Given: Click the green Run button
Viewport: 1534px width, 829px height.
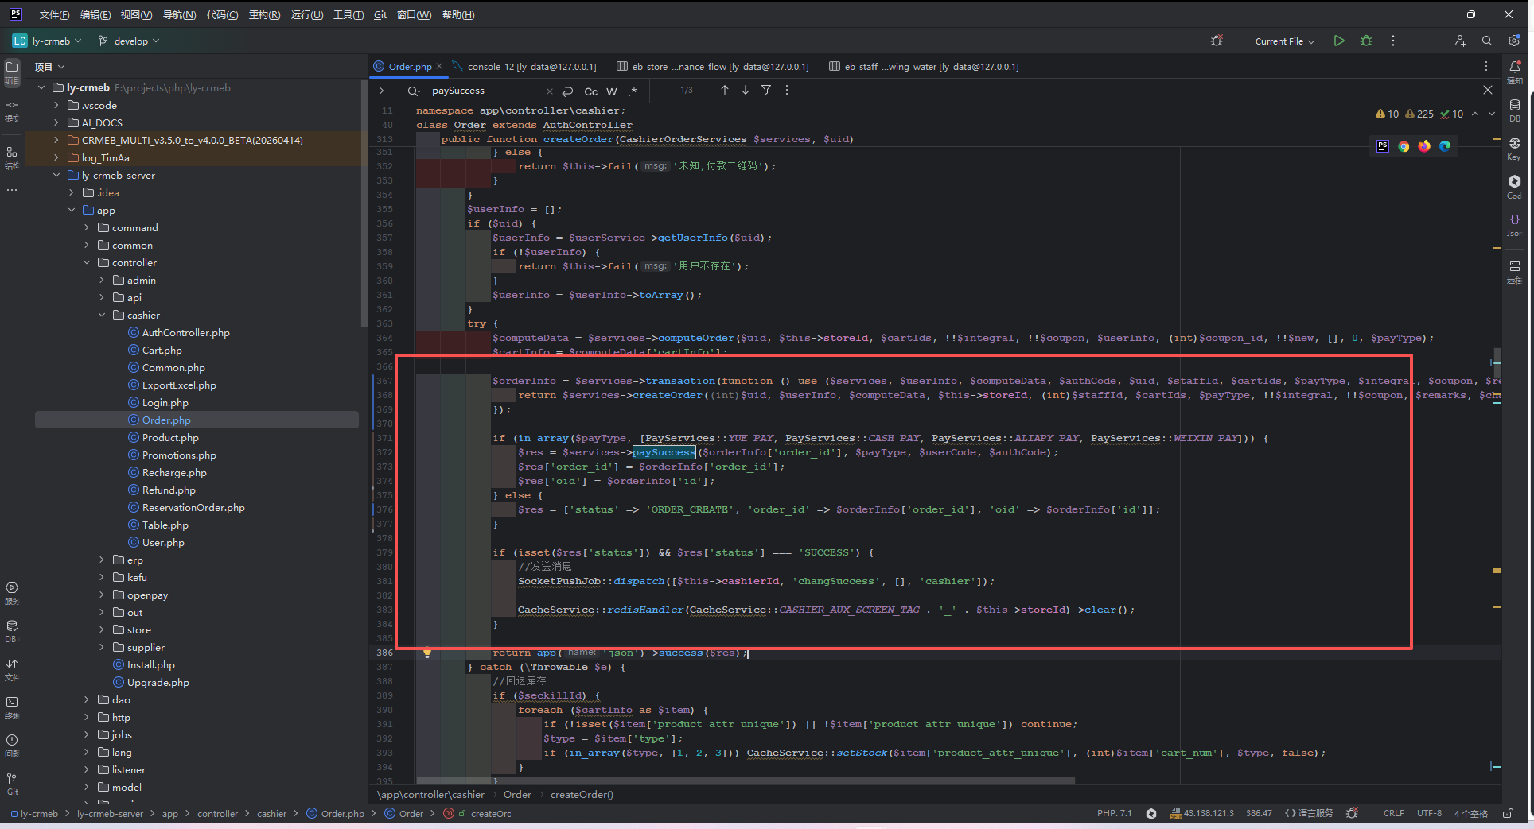Looking at the screenshot, I should (1339, 41).
